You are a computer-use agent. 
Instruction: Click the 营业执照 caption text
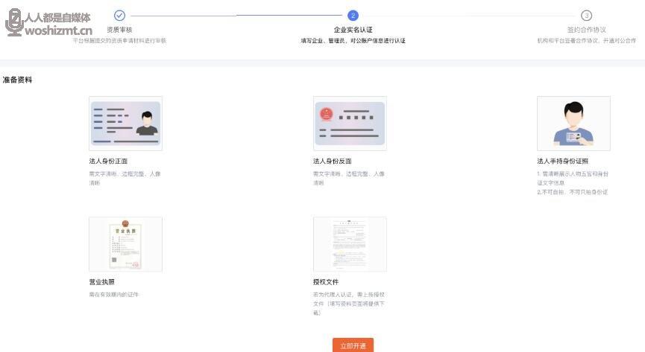click(x=101, y=282)
